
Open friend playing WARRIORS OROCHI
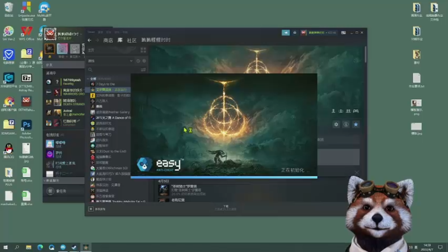pos(64,92)
